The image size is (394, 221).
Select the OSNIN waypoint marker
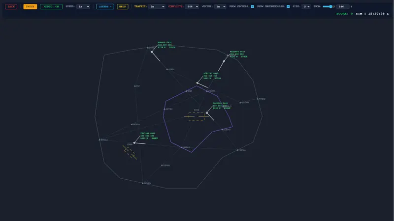[x=162, y=166]
